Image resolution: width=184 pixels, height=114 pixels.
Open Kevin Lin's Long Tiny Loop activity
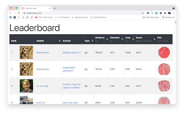pos(70,103)
